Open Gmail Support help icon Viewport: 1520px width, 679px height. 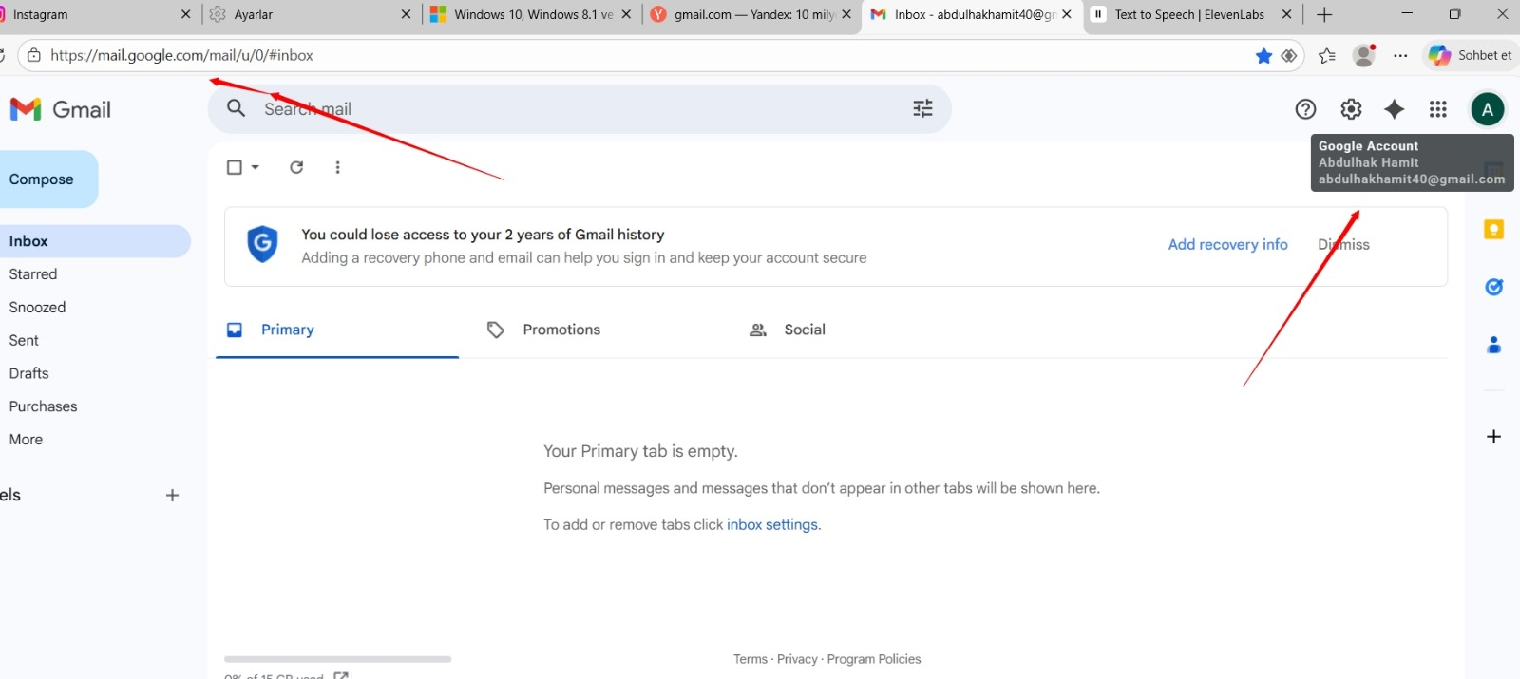coord(1305,109)
